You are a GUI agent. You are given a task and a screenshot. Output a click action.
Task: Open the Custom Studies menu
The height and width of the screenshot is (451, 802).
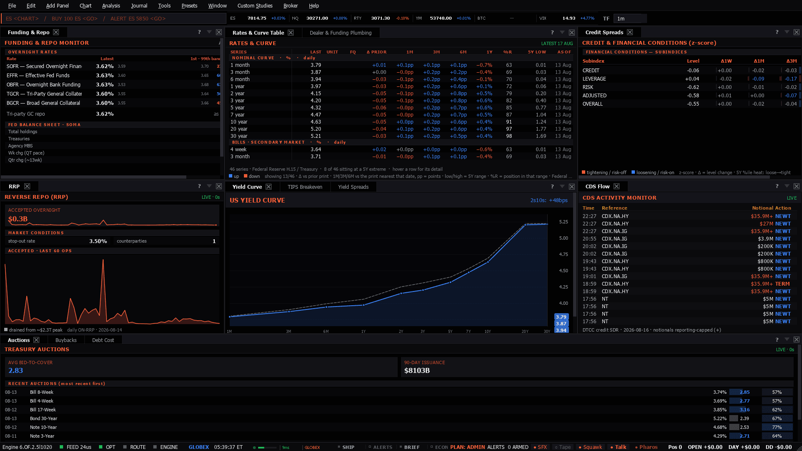coord(255,5)
